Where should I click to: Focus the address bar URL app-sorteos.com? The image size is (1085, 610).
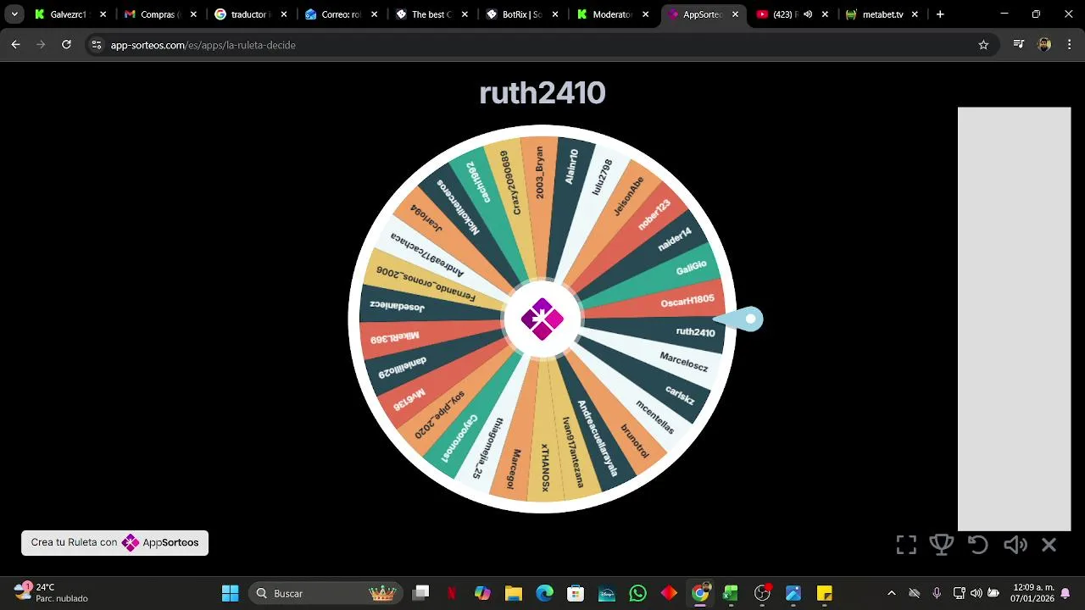(x=203, y=45)
